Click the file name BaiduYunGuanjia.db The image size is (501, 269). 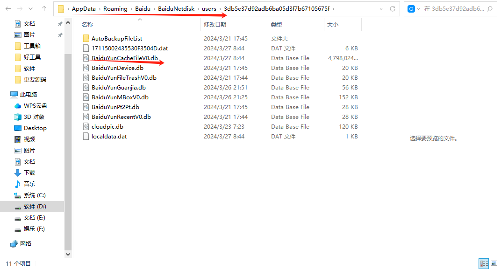click(119, 88)
